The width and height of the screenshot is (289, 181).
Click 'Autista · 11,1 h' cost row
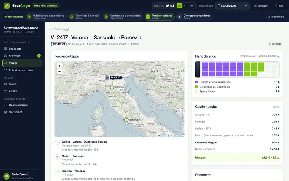tap(237, 129)
